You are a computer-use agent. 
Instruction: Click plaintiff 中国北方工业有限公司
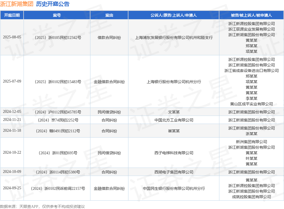coord(174,120)
